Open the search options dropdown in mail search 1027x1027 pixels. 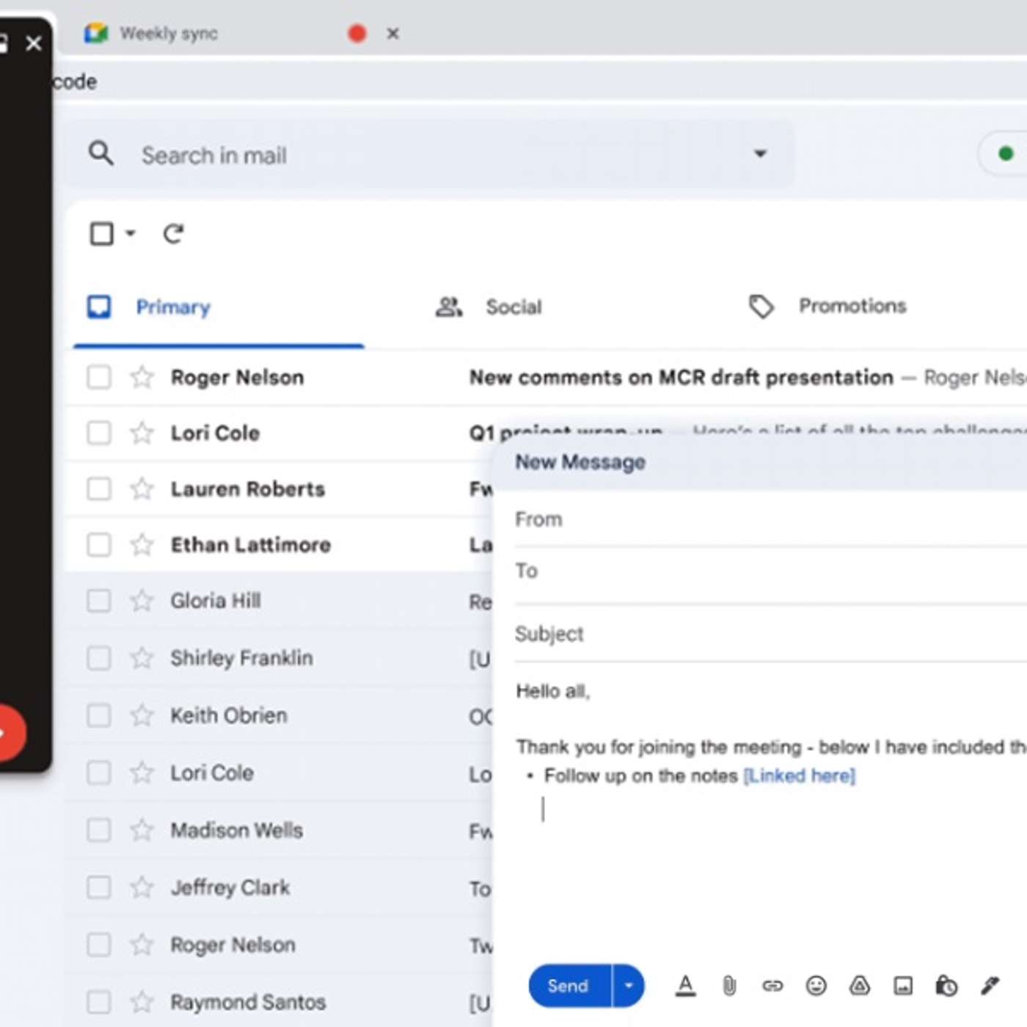click(x=761, y=154)
